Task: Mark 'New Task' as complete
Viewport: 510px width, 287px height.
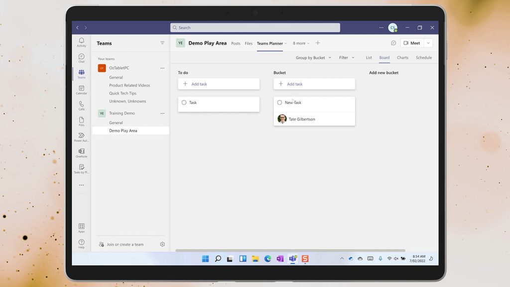Action: [280, 103]
